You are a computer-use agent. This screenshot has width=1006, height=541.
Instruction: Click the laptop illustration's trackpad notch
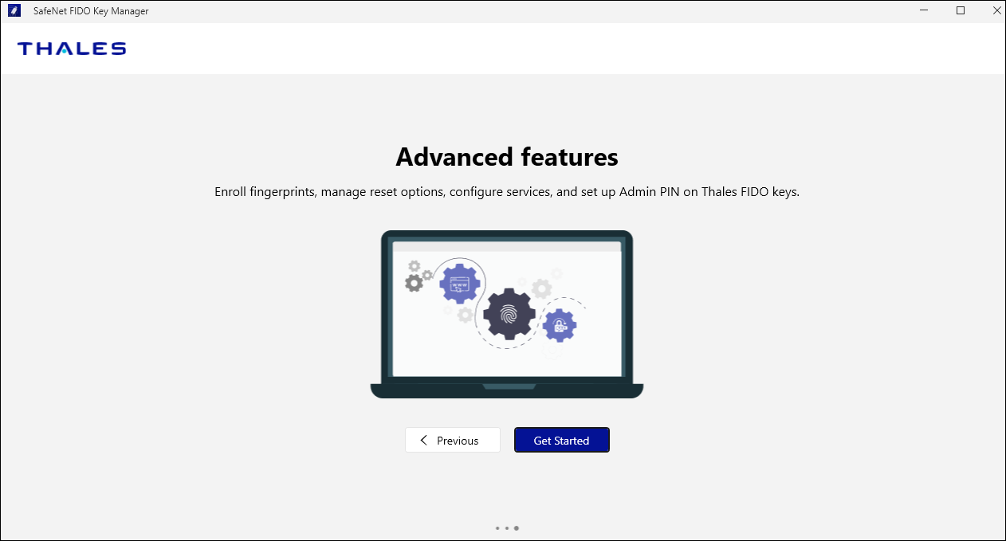[507, 386]
